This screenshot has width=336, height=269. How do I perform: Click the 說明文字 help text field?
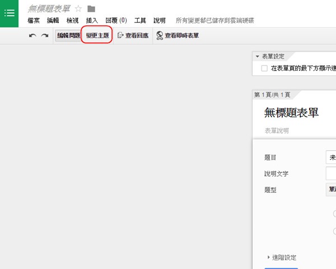[x=331, y=173]
